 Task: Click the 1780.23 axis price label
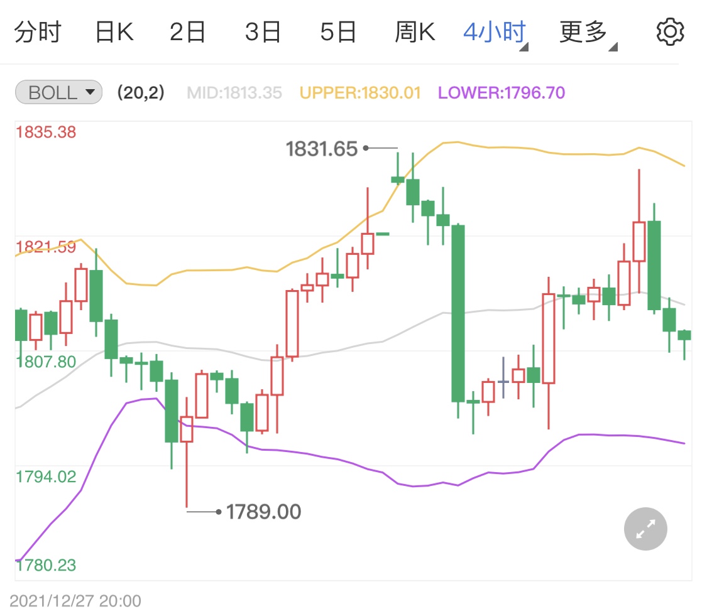(x=46, y=565)
